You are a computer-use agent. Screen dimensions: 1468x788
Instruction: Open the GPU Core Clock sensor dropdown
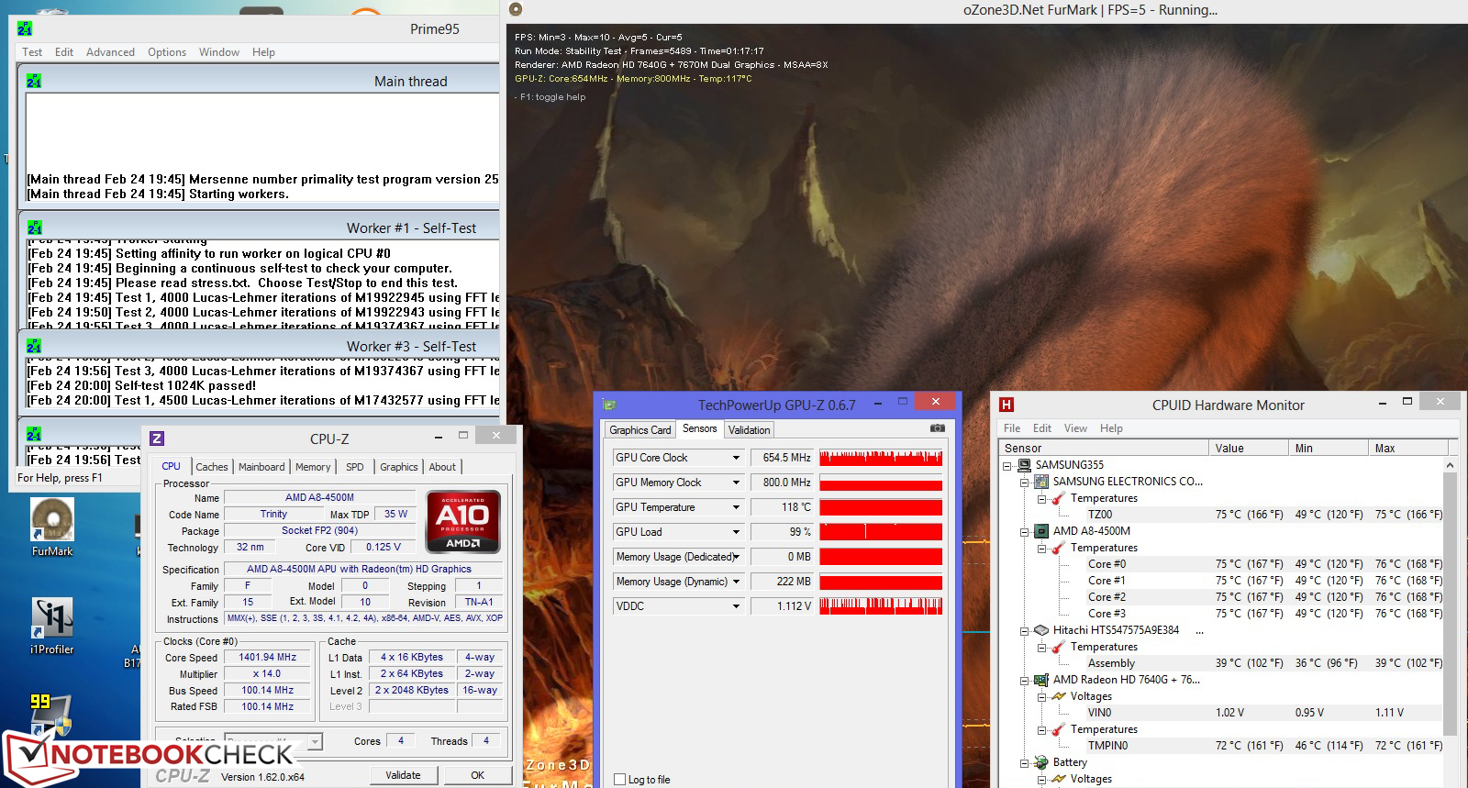[735, 458]
